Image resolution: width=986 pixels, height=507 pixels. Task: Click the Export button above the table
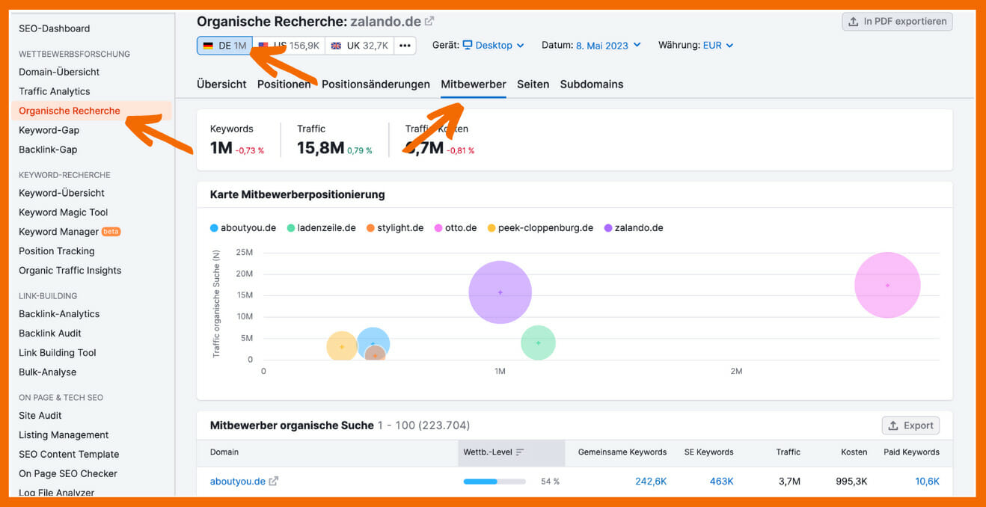(910, 425)
